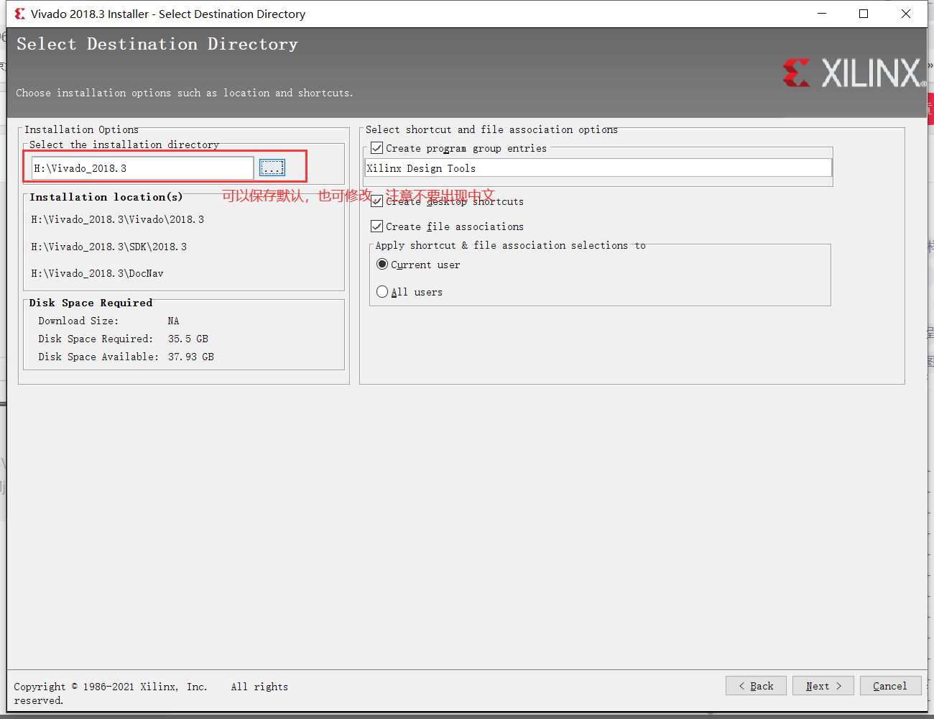Edit the Xilinx Design Tools group name field
Screen dimensions: 934x719
click(x=598, y=168)
